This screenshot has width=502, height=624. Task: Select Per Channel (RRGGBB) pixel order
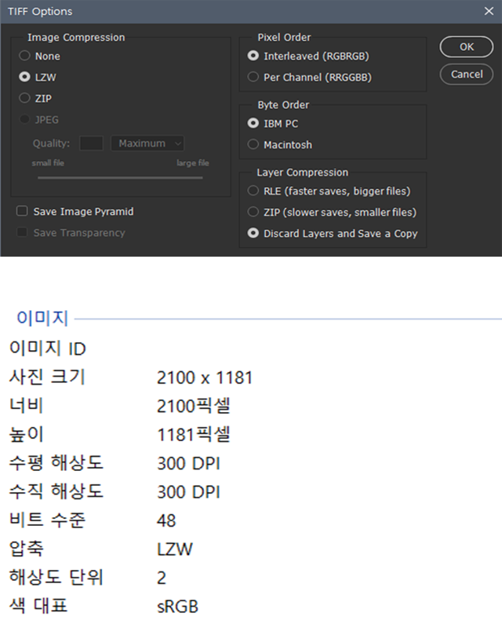[x=253, y=77]
